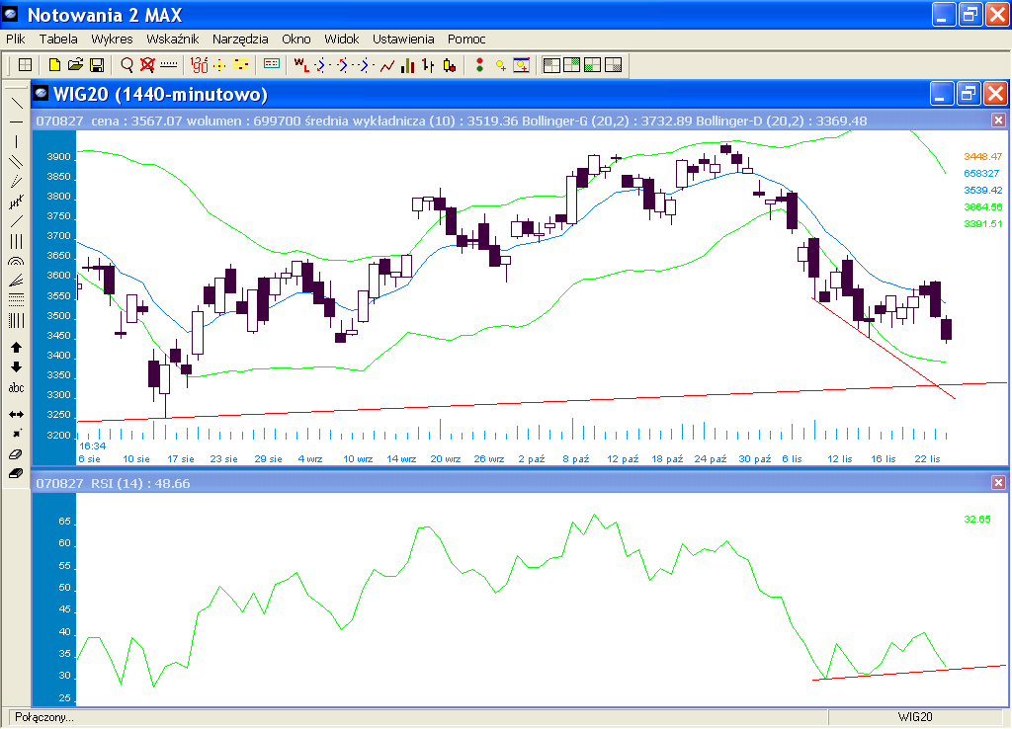
Task: Select the second window layout icon
Action: (x=572, y=65)
